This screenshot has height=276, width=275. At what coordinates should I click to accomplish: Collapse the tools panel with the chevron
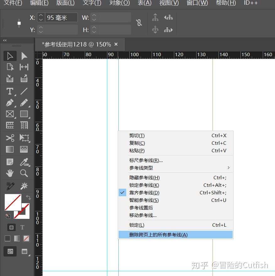click(4, 40)
